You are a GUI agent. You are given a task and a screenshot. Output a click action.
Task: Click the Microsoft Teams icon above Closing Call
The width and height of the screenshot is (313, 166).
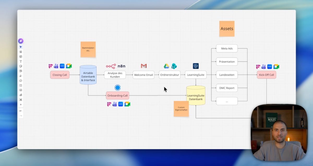56,66
